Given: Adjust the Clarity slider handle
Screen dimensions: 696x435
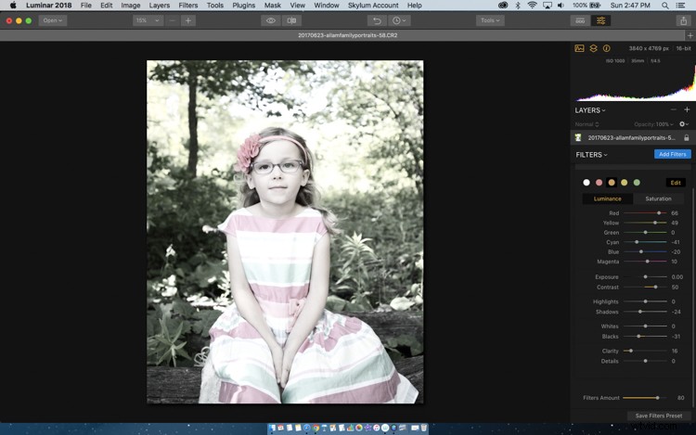Looking at the screenshot, I should (x=631, y=351).
